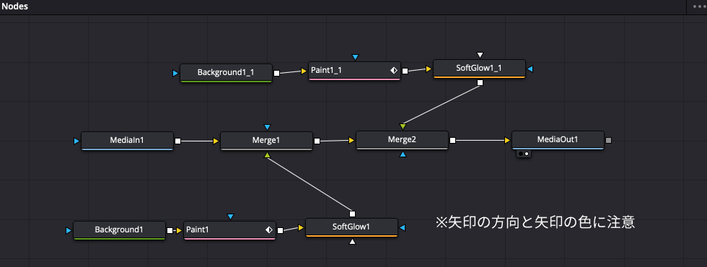Screen dimensions: 707x267
Task: Select the Merge2 node
Action: point(402,140)
